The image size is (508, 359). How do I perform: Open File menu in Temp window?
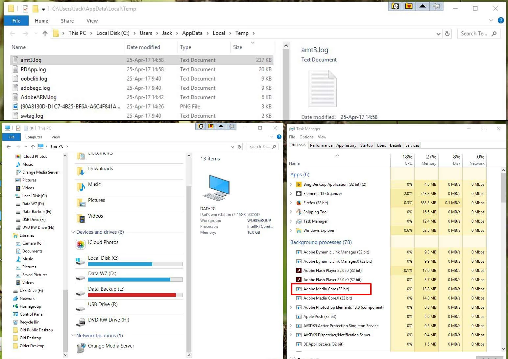(16, 21)
